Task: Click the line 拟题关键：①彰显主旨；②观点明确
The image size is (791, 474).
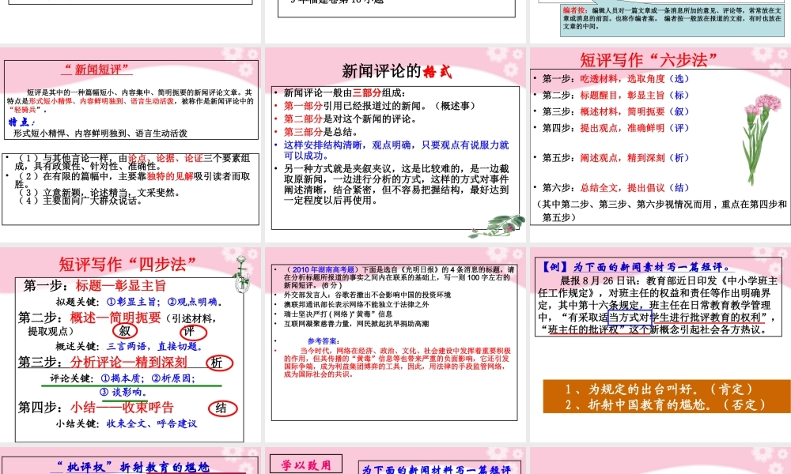Action: tap(138, 303)
